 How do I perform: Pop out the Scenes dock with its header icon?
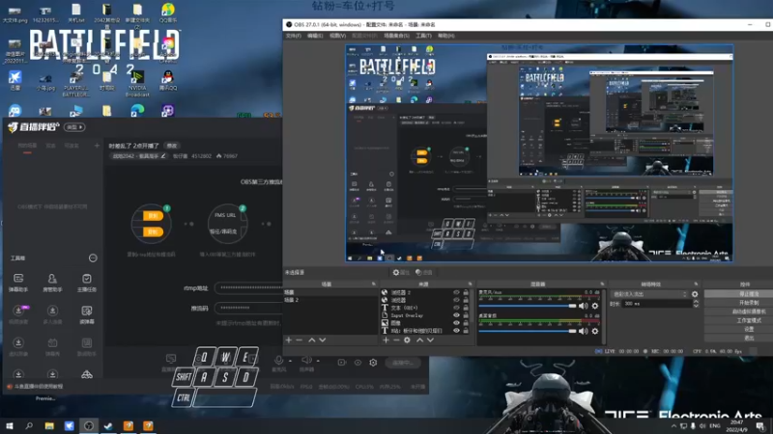click(x=373, y=284)
